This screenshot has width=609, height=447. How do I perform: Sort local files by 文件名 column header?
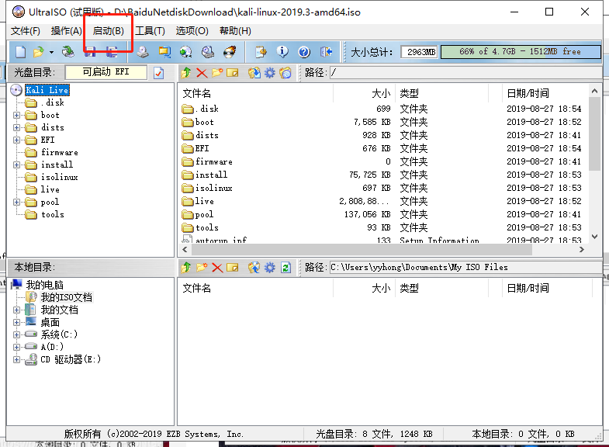point(255,288)
